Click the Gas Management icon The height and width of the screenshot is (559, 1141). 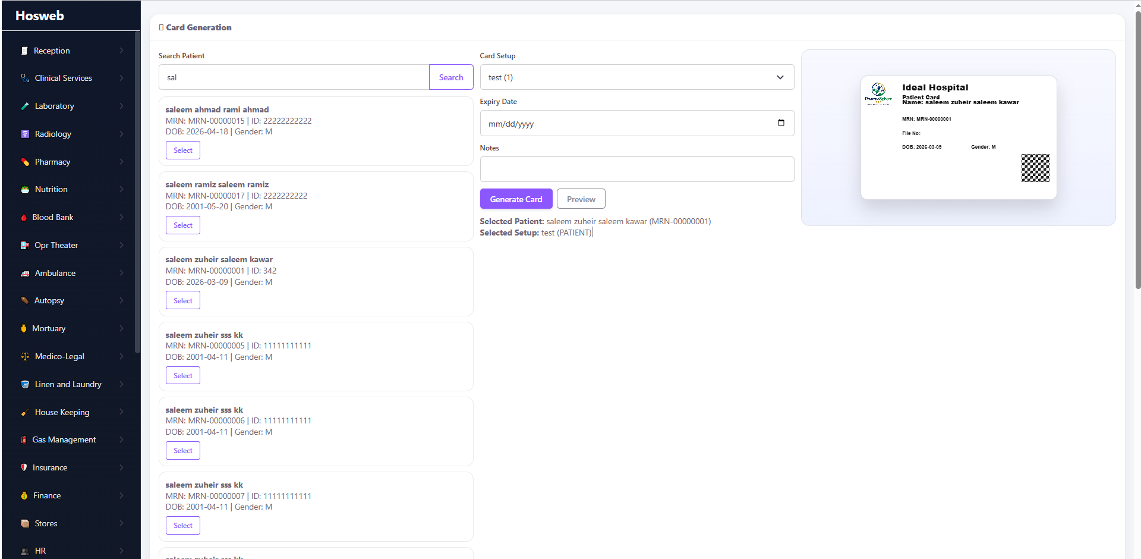point(24,439)
